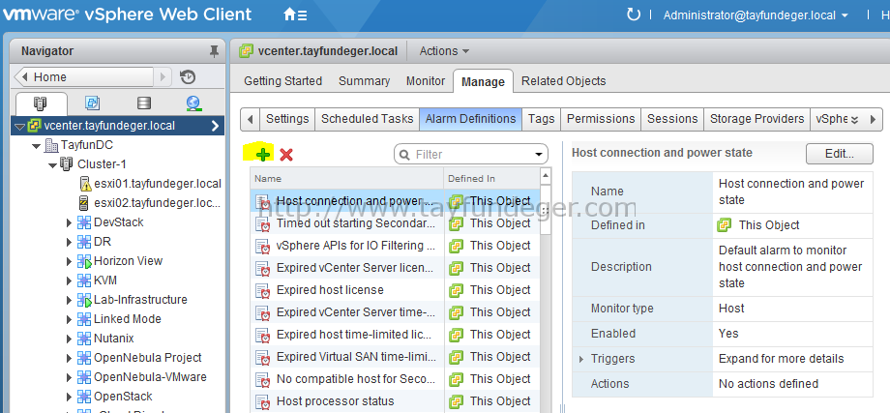The width and height of the screenshot is (890, 413).
Task: Pin the Navigator panel
Action: click(214, 51)
